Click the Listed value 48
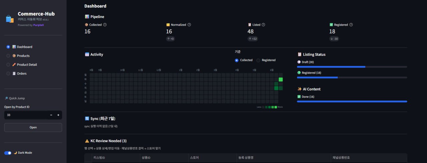 251,31
